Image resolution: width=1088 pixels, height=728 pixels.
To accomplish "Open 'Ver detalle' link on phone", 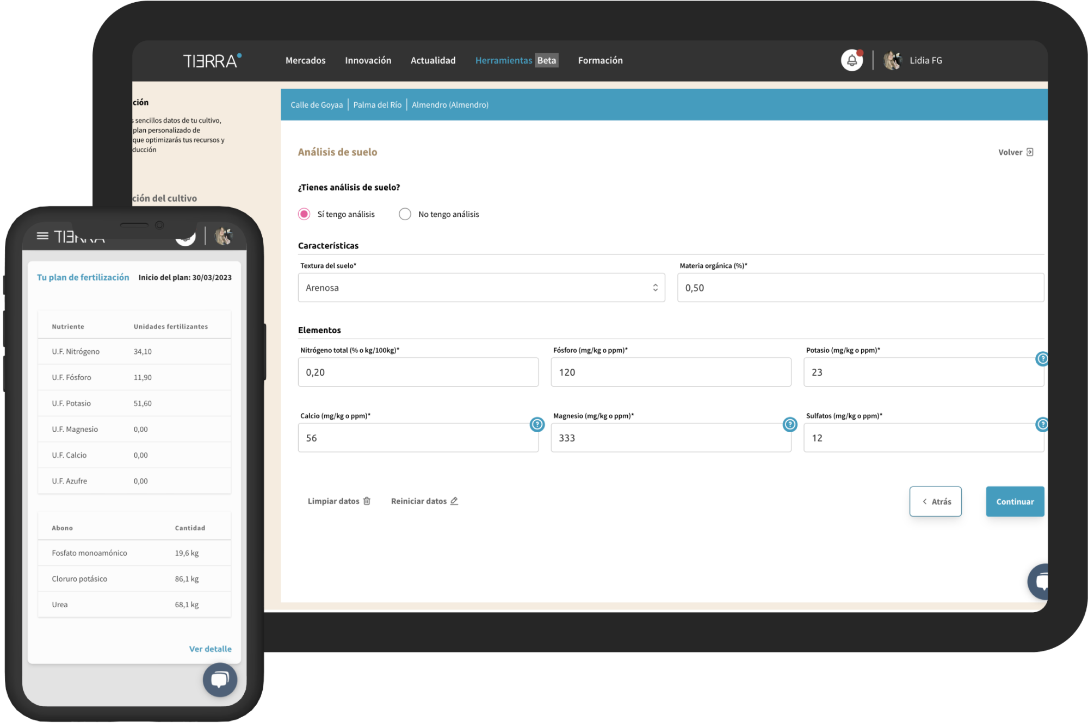I will click(210, 649).
